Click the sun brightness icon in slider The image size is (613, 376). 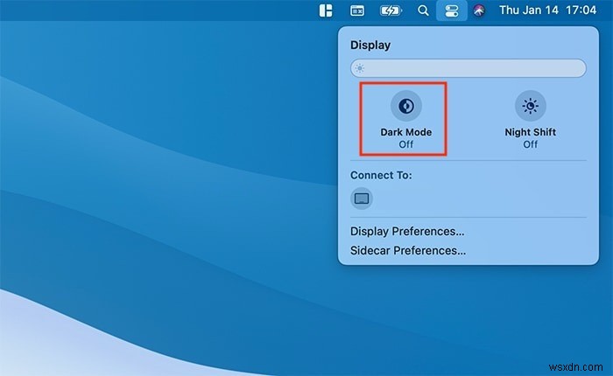(x=359, y=68)
